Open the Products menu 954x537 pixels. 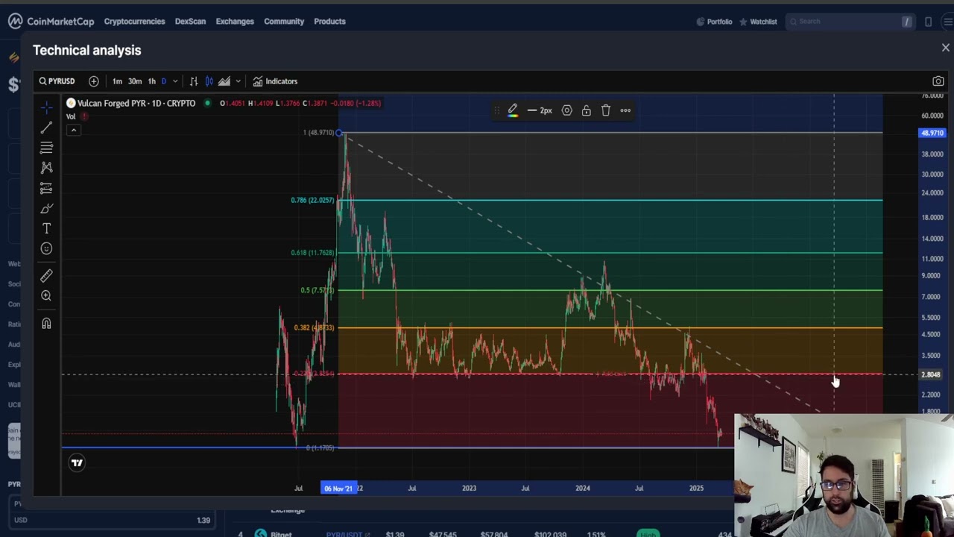click(x=329, y=22)
